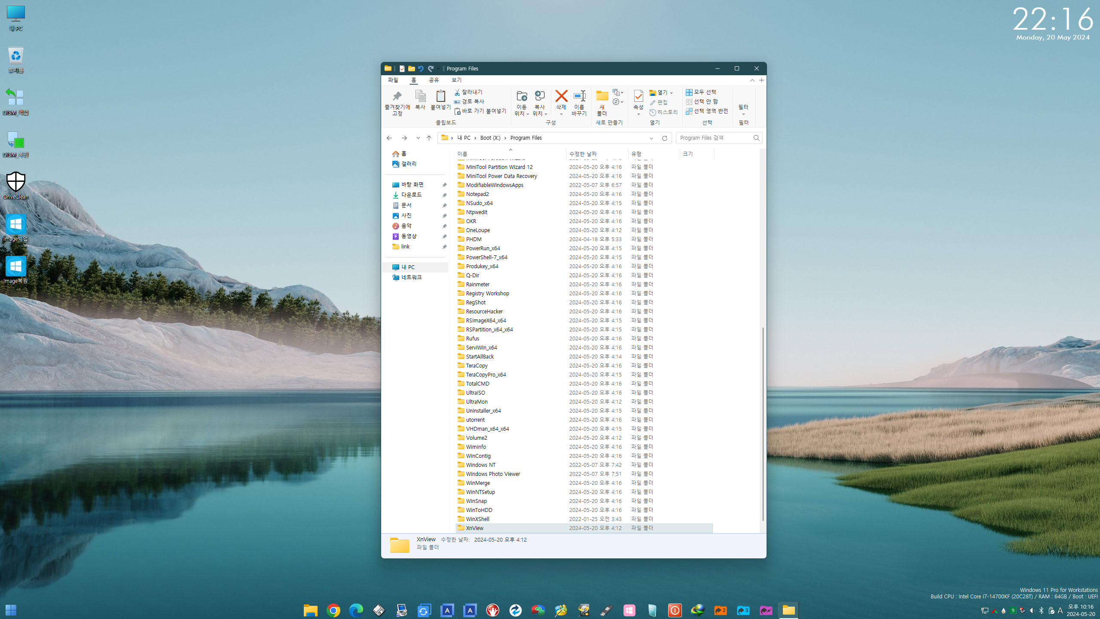Open recent locations dropdown chevron
The width and height of the screenshot is (1100, 619).
click(418, 138)
